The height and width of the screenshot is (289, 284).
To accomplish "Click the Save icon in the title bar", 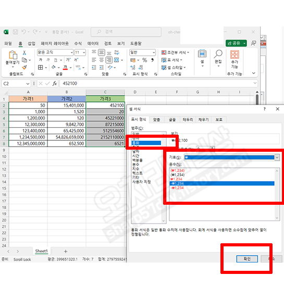I will (x=15, y=32).
